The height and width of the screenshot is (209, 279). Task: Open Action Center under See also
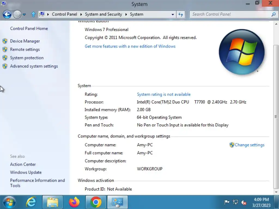[x=23, y=164]
